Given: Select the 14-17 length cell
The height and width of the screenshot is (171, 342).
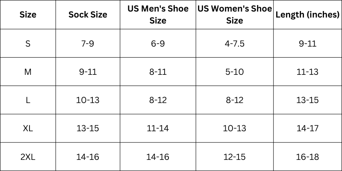Looking at the screenshot, I should tap(307, 128).
